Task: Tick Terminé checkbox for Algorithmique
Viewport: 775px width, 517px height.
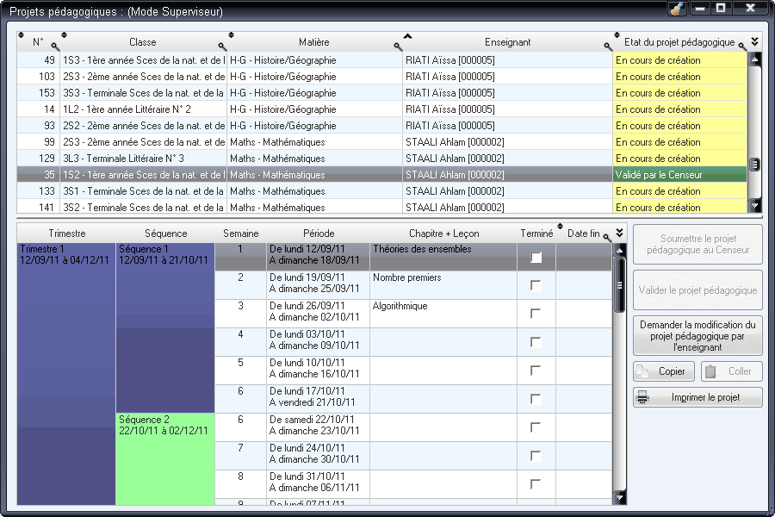Action: 536,314
